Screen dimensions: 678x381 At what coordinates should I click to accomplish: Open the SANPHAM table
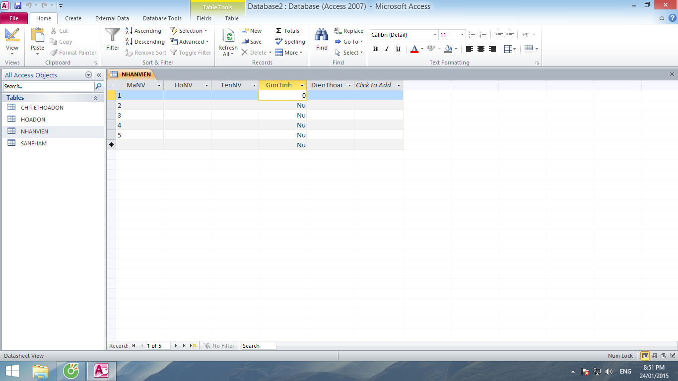[34, 143]
